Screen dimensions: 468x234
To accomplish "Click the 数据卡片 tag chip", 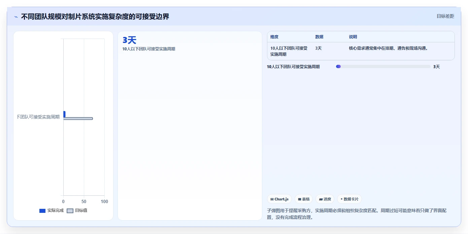I will click(x=349, y=199).
